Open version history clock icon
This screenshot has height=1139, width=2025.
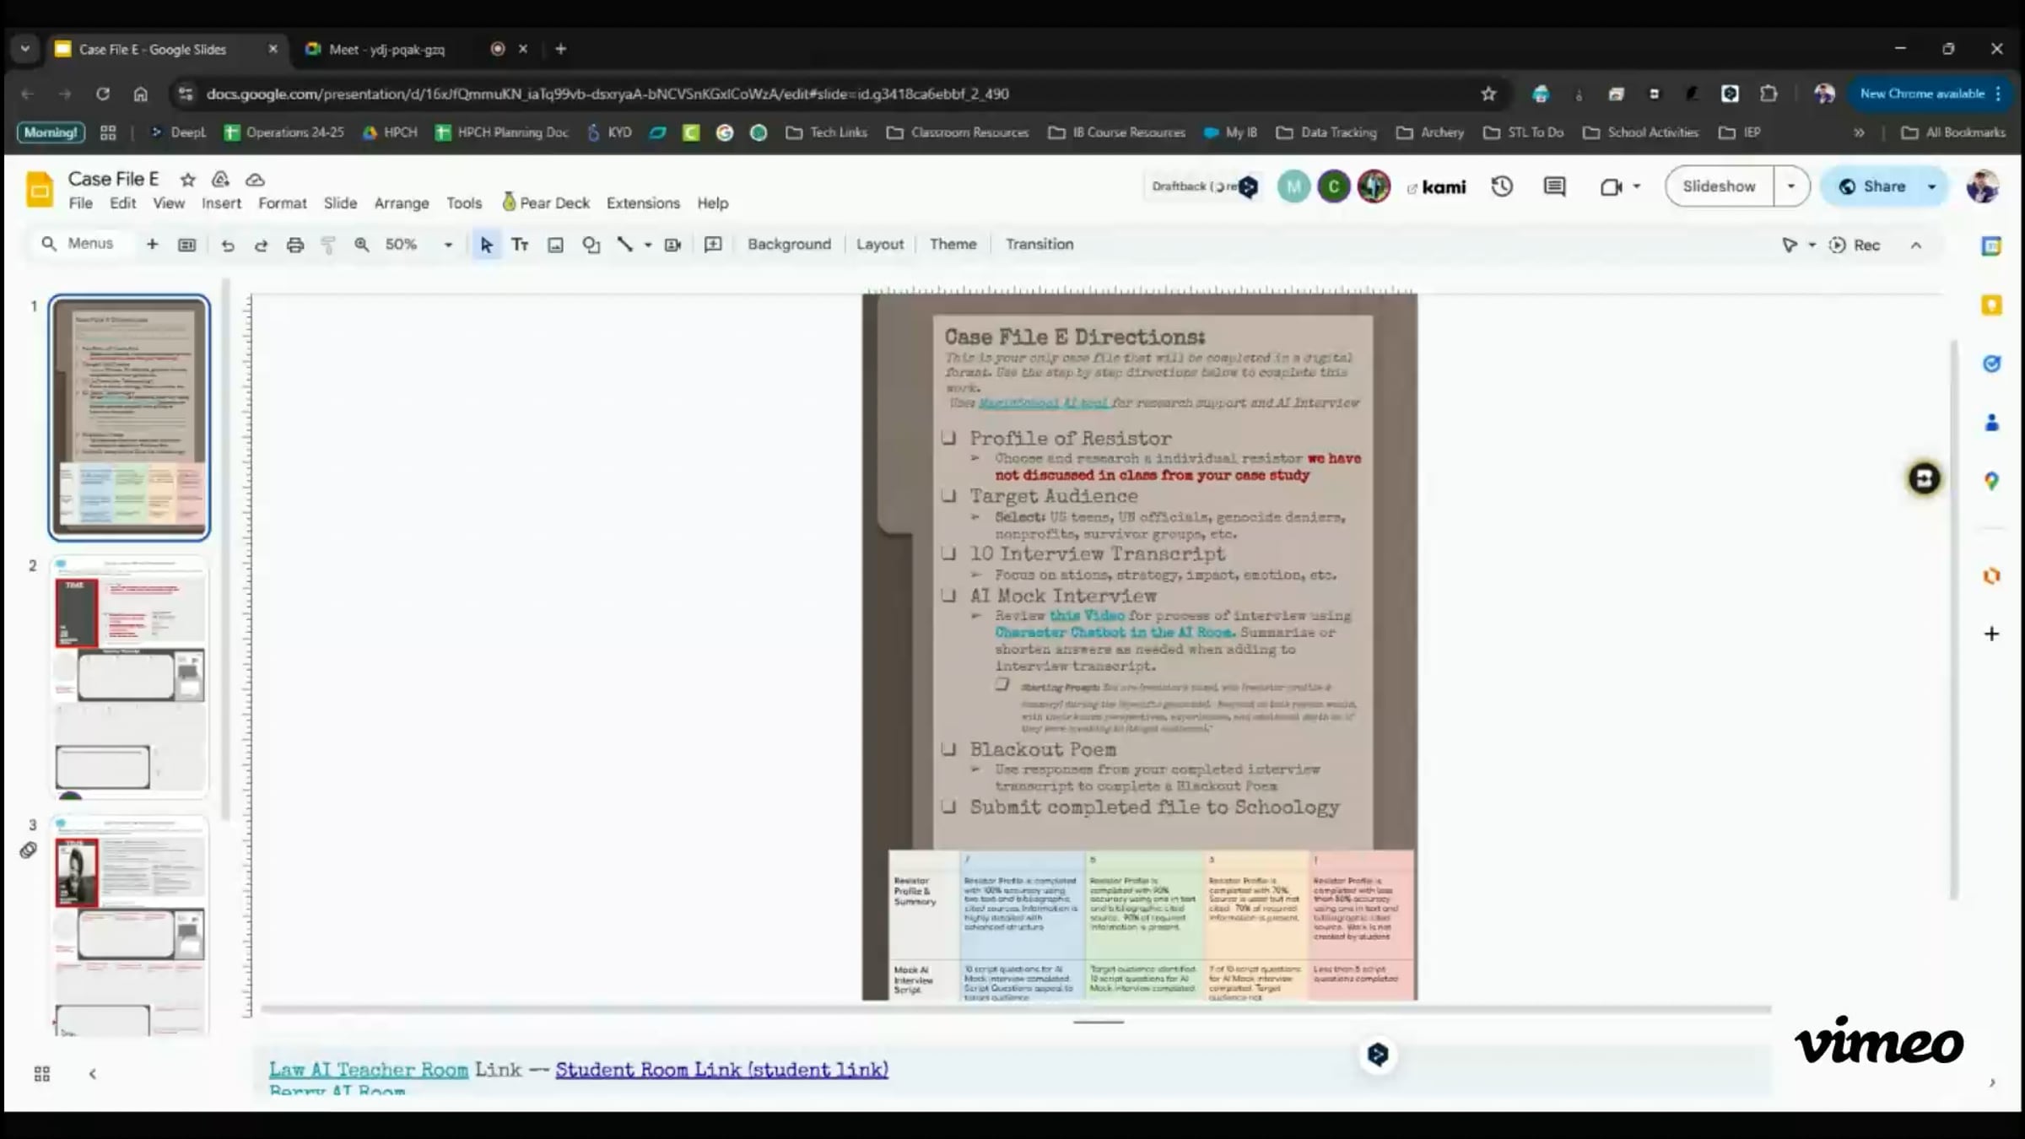point(1502,186)
